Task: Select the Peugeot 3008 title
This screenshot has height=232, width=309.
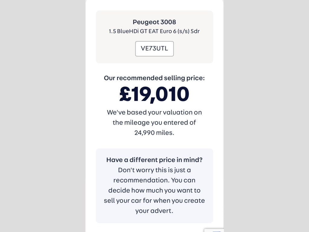Action: [x=154, y=22]
